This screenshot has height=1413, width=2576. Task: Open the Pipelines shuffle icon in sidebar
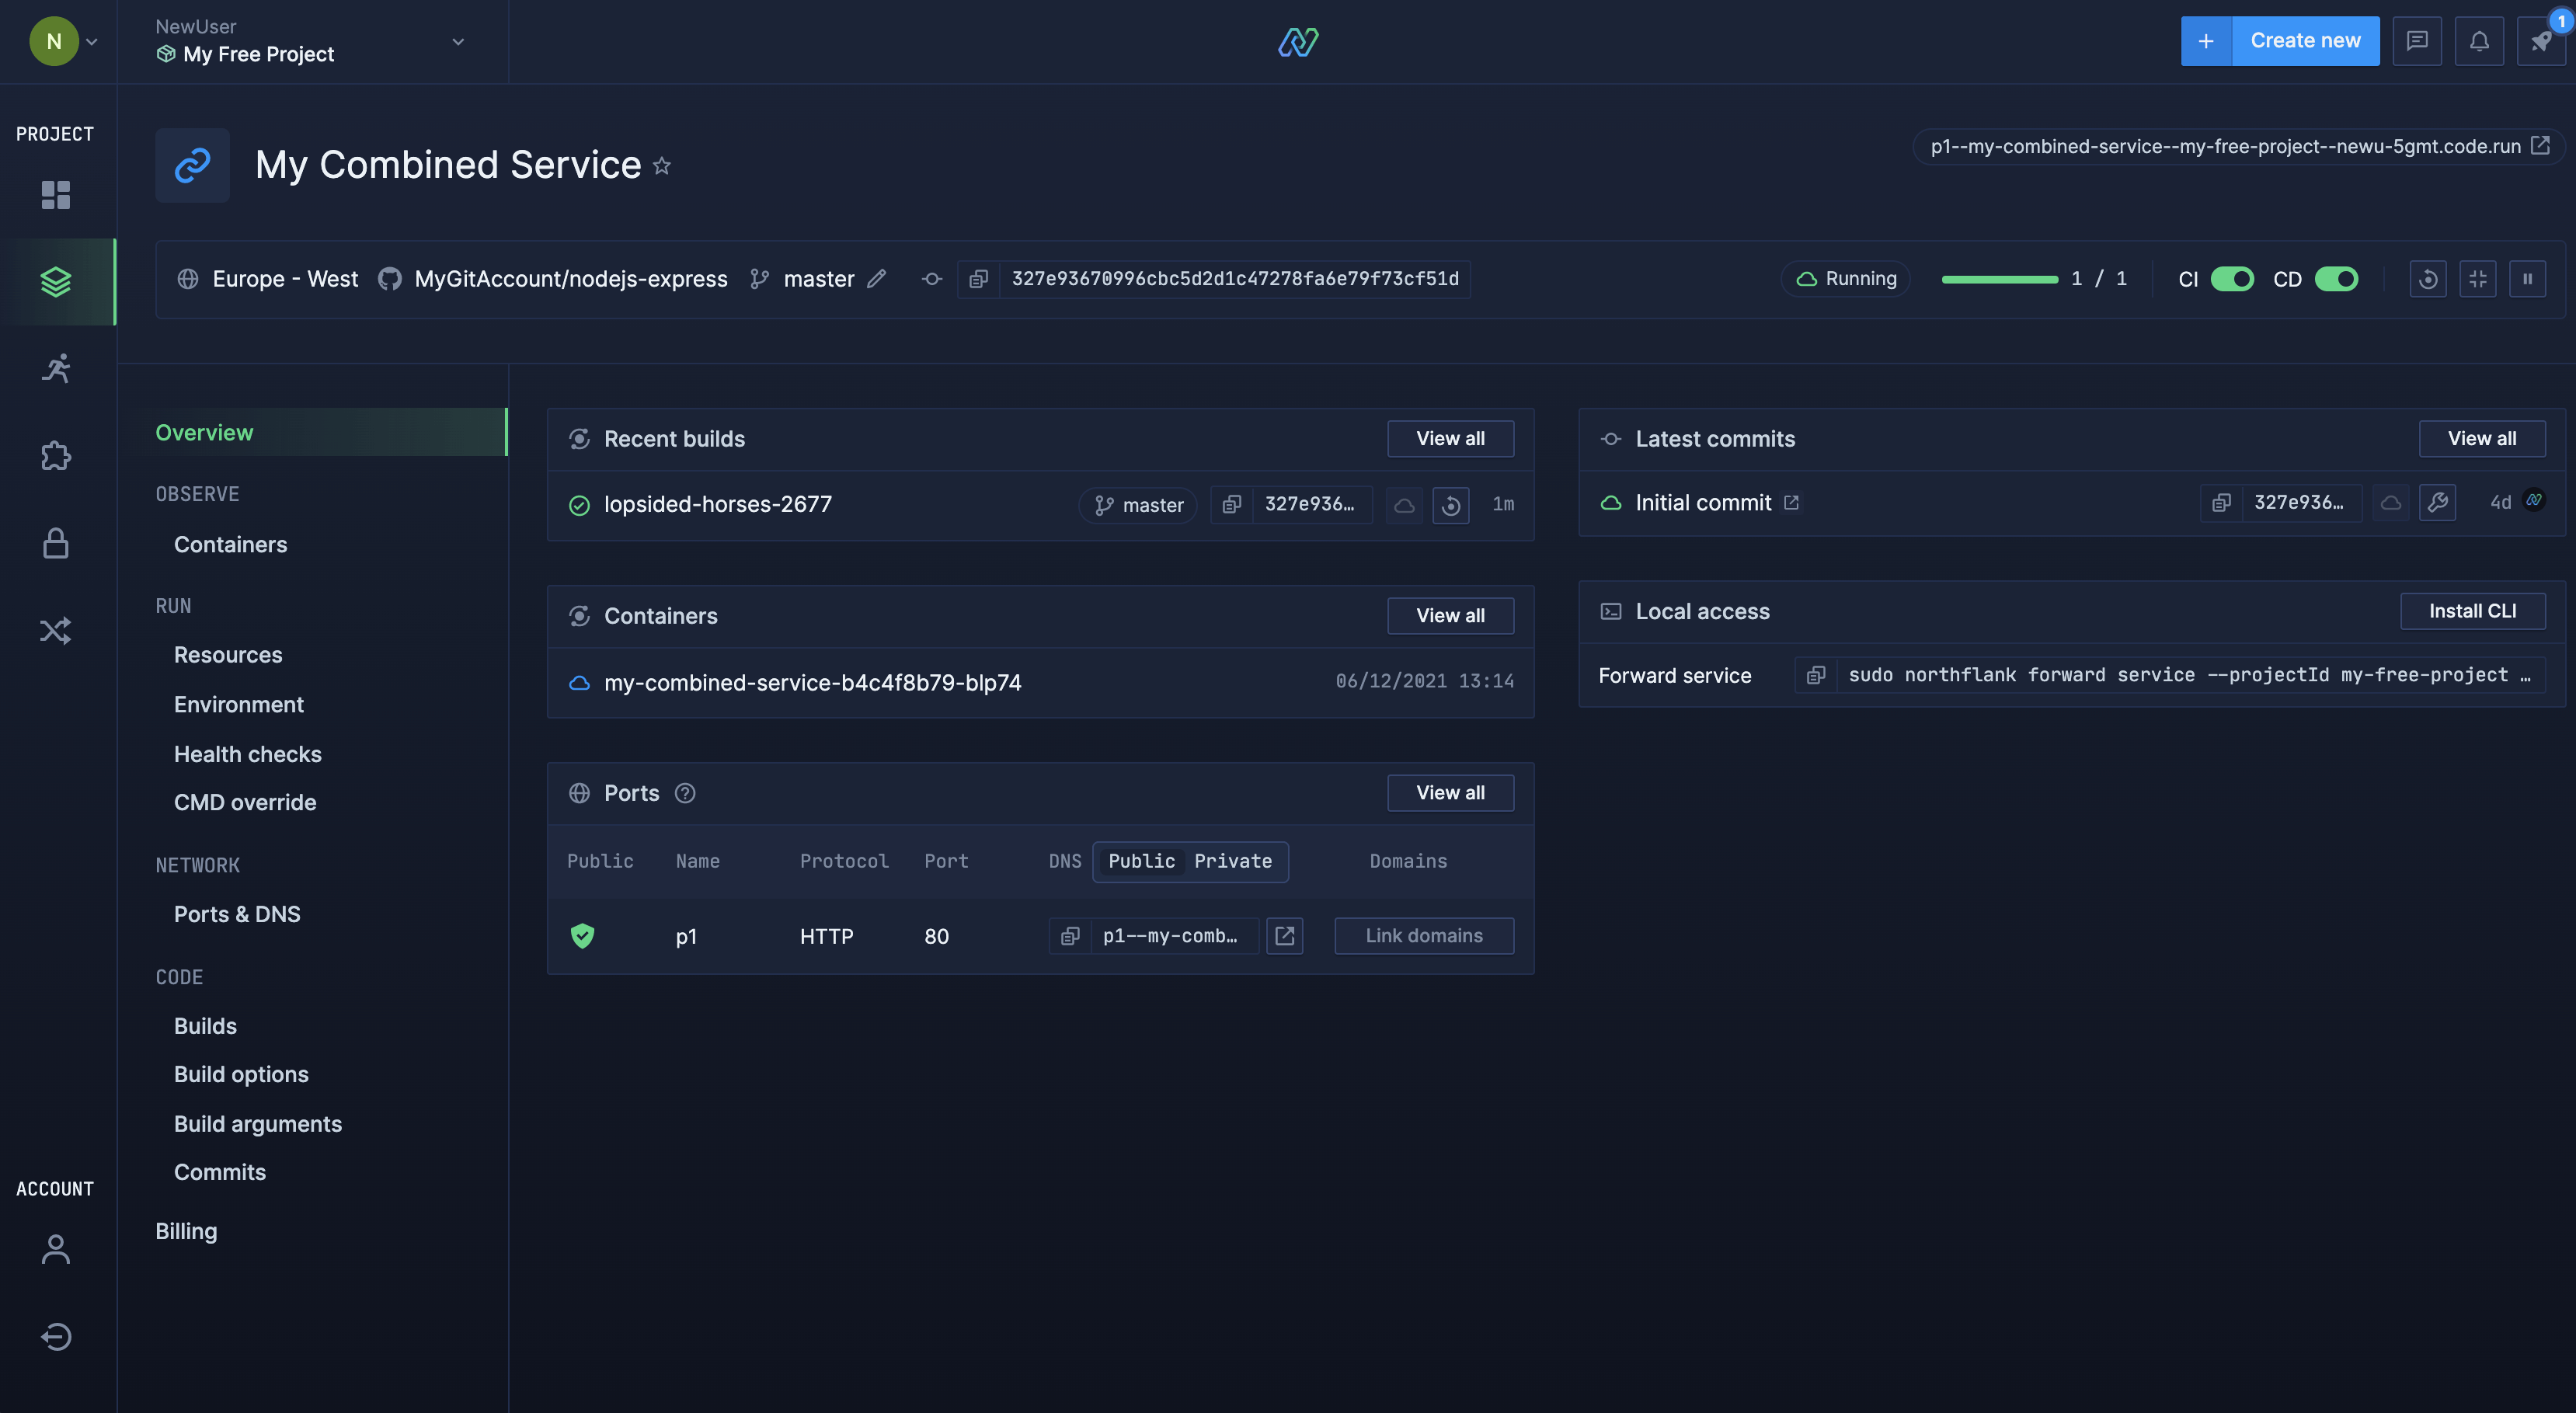[x=56, y=630]
